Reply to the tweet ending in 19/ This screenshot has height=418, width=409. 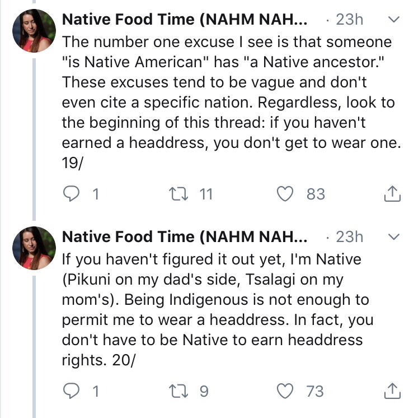tap(71, 194)
